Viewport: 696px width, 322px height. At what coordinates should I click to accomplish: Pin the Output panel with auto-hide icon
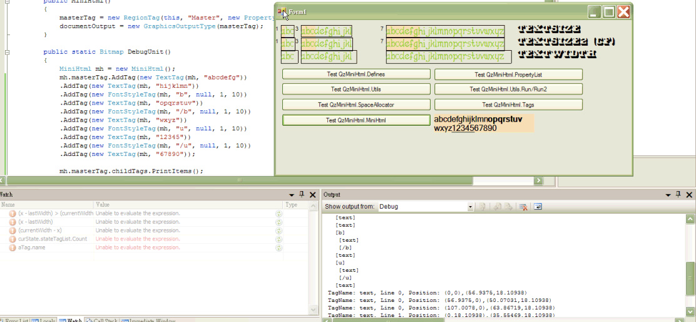click(679, 195)
